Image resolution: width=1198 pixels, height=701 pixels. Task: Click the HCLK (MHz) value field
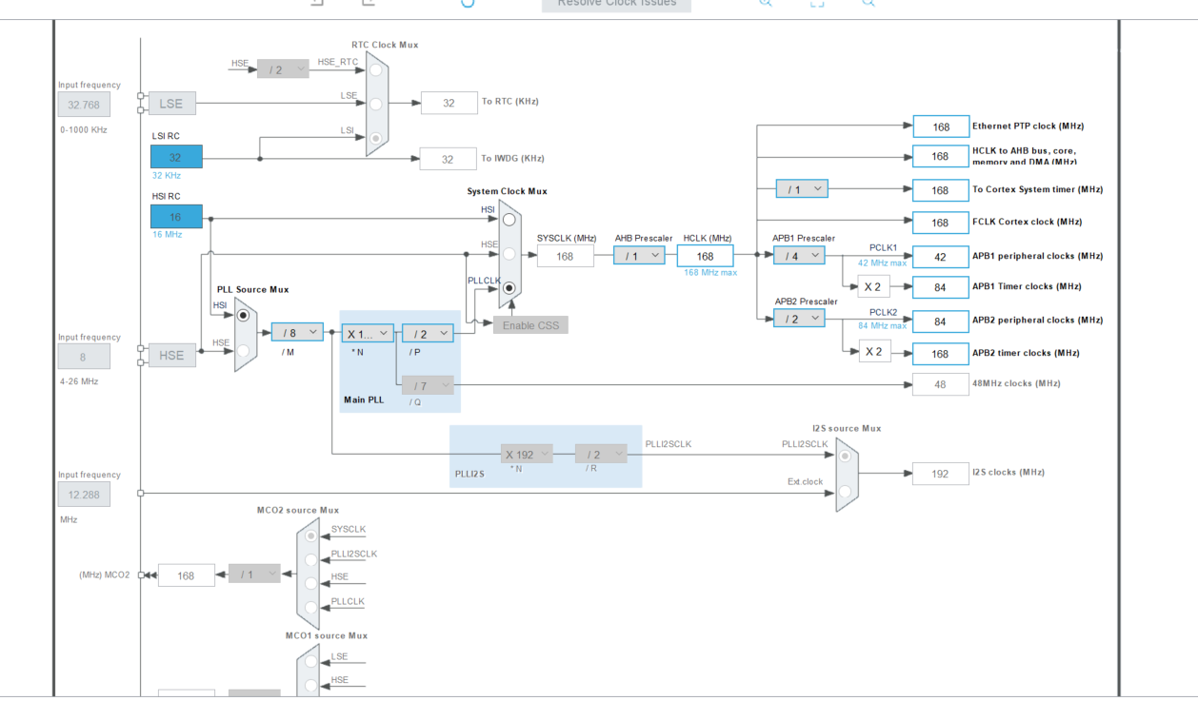click(x=706, y=256)
